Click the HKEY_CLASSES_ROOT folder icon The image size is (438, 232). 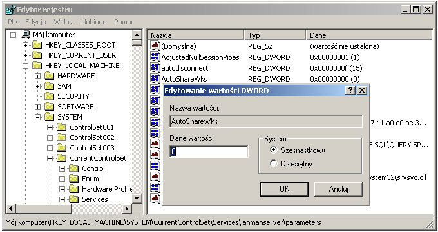pos(37,45)
